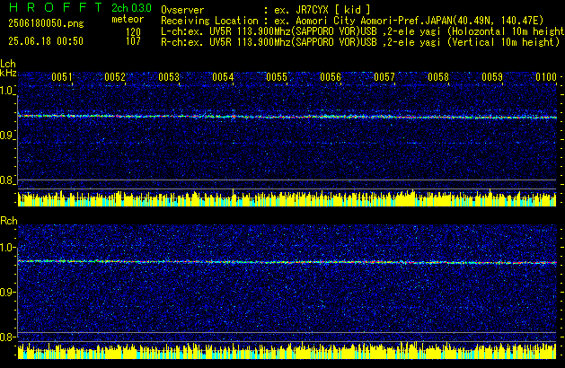Click the date stamp 25.06.18 00:50
This screenshot has width=565, height=368.
click(46, 41)
